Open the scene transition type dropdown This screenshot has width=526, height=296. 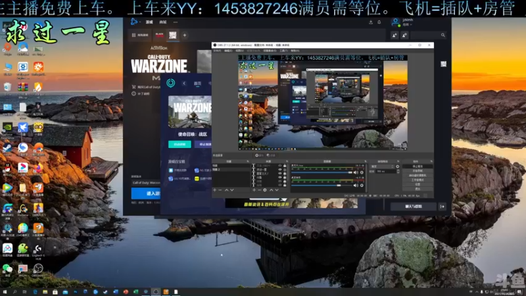coord(383,166)
